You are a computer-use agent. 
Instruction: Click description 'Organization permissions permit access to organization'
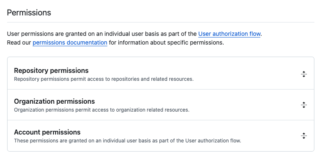coord(102,110)
